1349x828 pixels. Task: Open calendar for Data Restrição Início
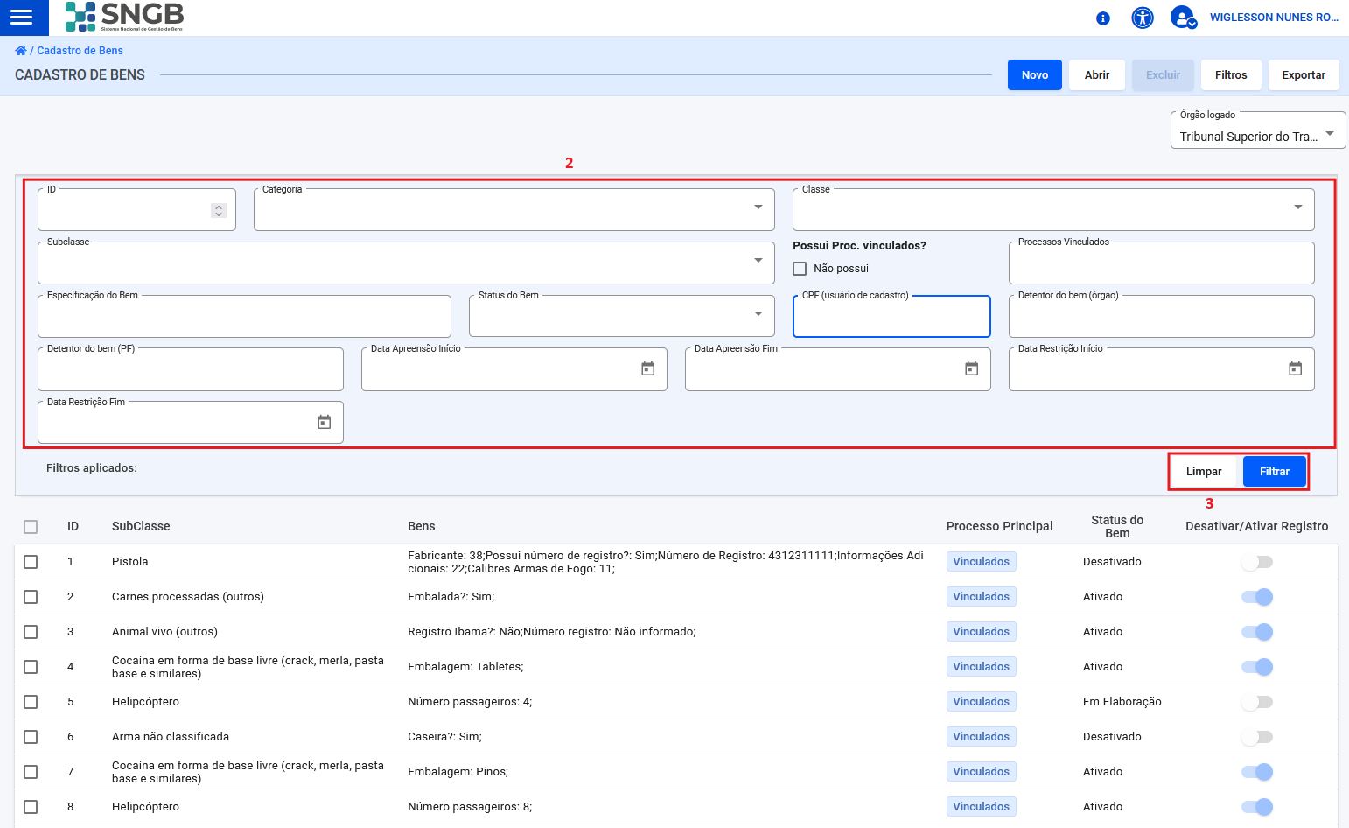[1296, 369]
